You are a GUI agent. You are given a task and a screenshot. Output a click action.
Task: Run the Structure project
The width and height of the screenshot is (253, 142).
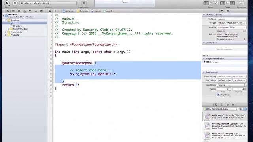pyautogui.click(x=7, y=3)
